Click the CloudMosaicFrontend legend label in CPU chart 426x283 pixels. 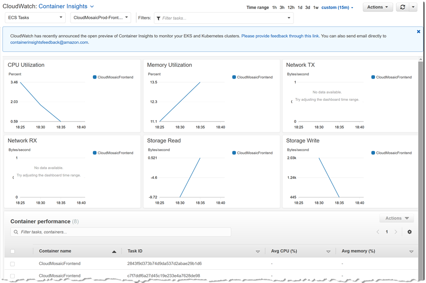[x=115, y=77]
